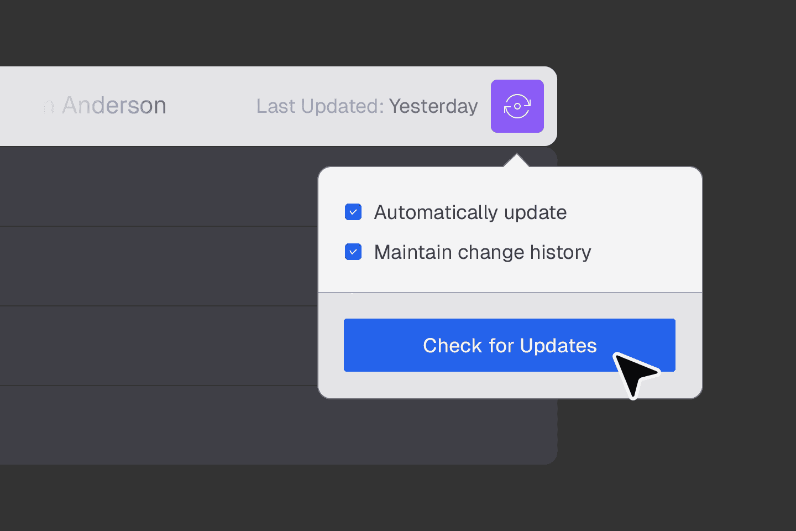Click the "Maintain change history" label text
The height and width of the screenshot is (531, 796).
click(482, 252)
